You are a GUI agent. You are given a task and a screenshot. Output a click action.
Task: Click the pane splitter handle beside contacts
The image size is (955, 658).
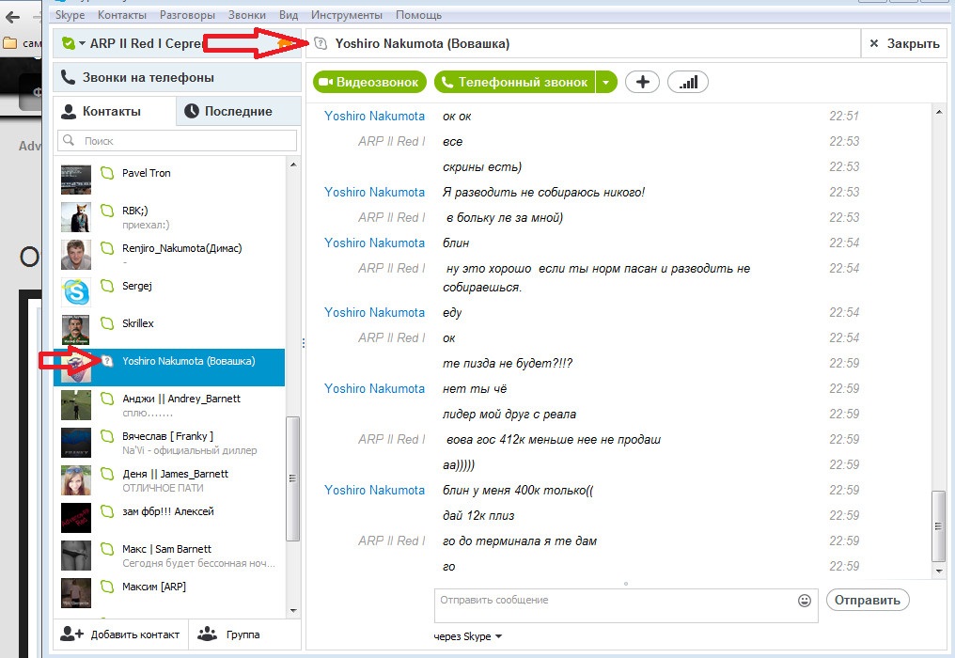(x=304, y=343)
